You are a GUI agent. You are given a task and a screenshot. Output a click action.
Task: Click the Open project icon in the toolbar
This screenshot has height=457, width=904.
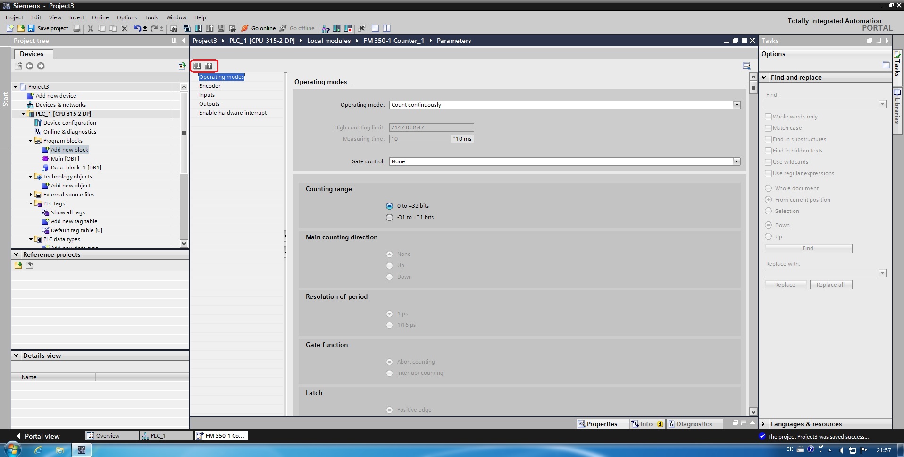[21, 28]
